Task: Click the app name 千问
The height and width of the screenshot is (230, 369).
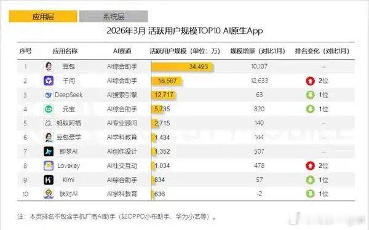Action: [69, 81]
